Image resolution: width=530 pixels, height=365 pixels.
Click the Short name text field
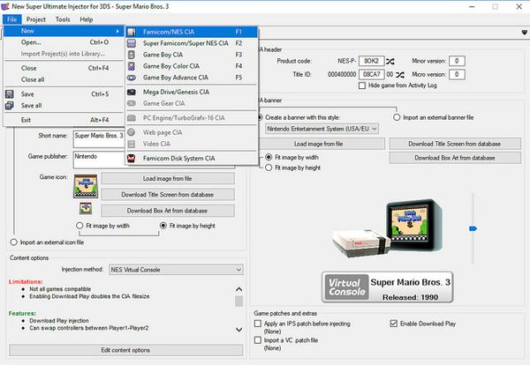[x=99, y=139]
